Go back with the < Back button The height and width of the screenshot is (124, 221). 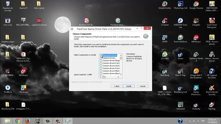[117, 86]
